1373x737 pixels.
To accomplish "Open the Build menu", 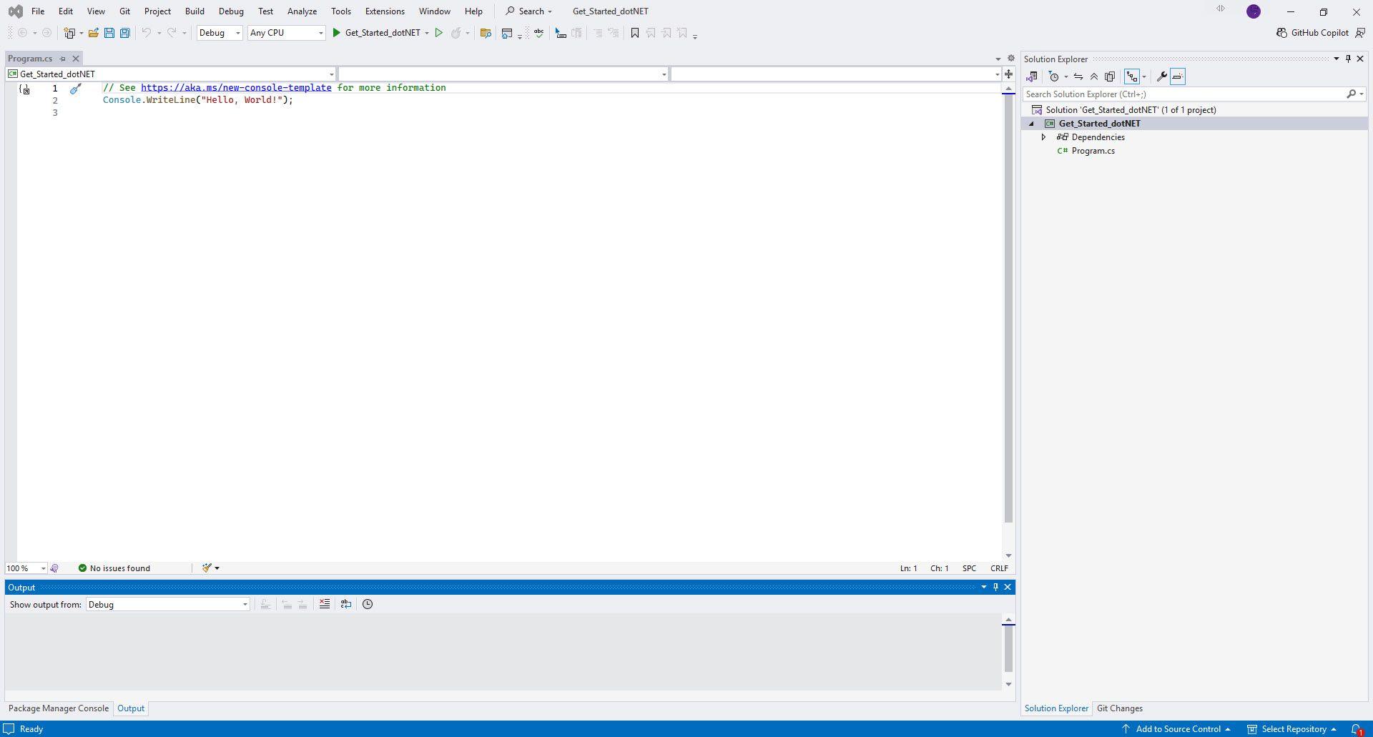I will click(x=195, y=11).
